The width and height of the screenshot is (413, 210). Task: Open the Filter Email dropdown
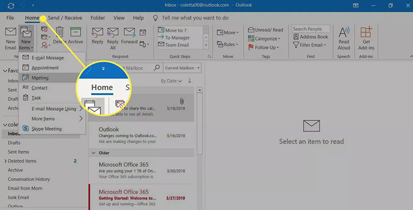click(309, 45)
